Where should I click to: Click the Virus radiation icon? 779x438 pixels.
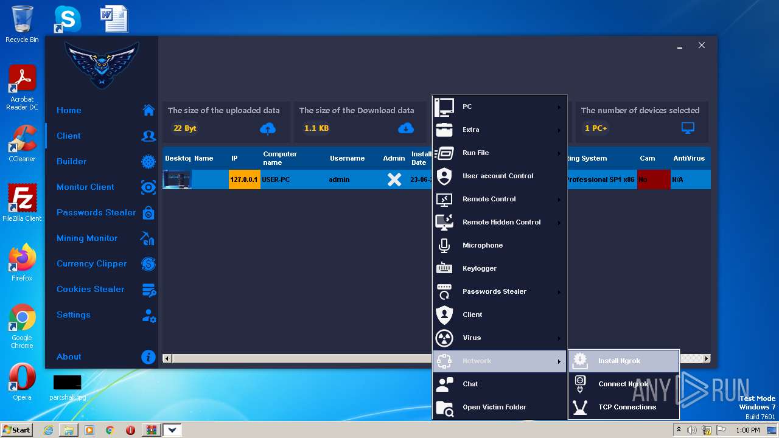pos(444,338)
